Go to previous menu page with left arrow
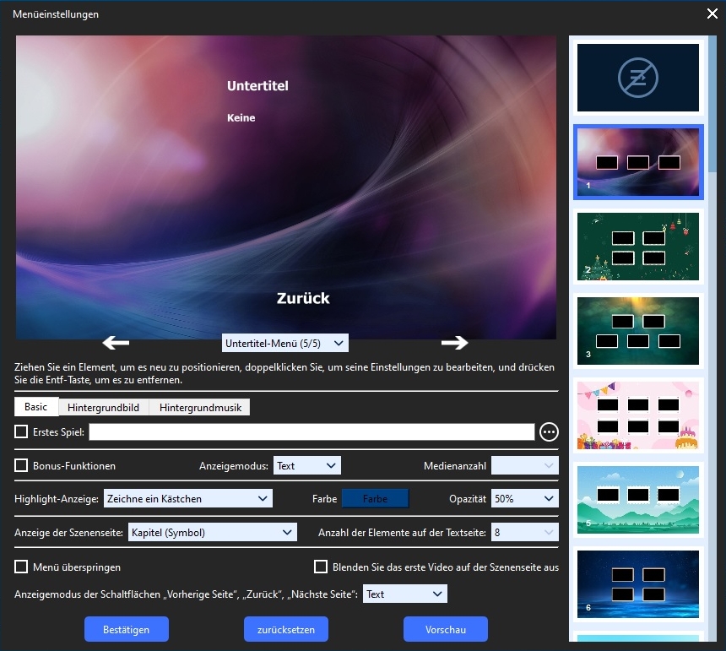This screenshot has width=726, height=651. [116, 343]
